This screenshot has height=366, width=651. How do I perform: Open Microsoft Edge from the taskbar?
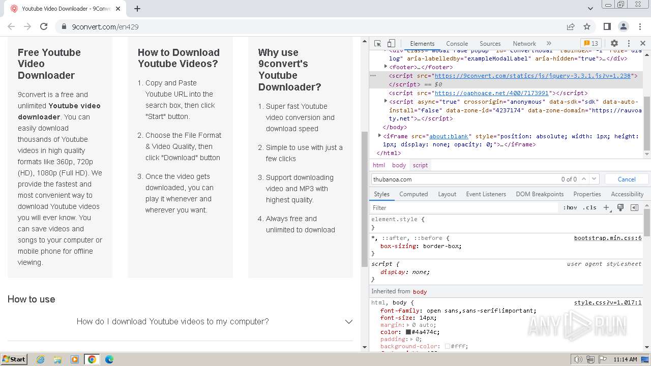(x=109, y=359)
